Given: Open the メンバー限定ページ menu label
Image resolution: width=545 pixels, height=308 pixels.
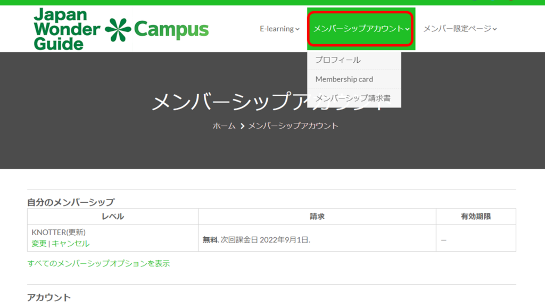Looking at the screenshot, I should coord(457,29).
